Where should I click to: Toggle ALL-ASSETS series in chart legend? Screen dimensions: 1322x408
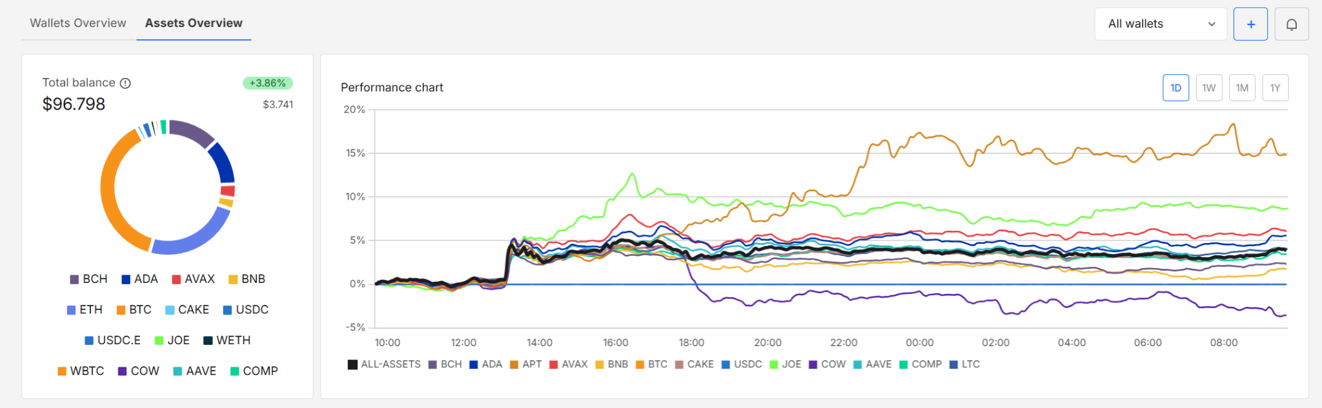[384, 365]
